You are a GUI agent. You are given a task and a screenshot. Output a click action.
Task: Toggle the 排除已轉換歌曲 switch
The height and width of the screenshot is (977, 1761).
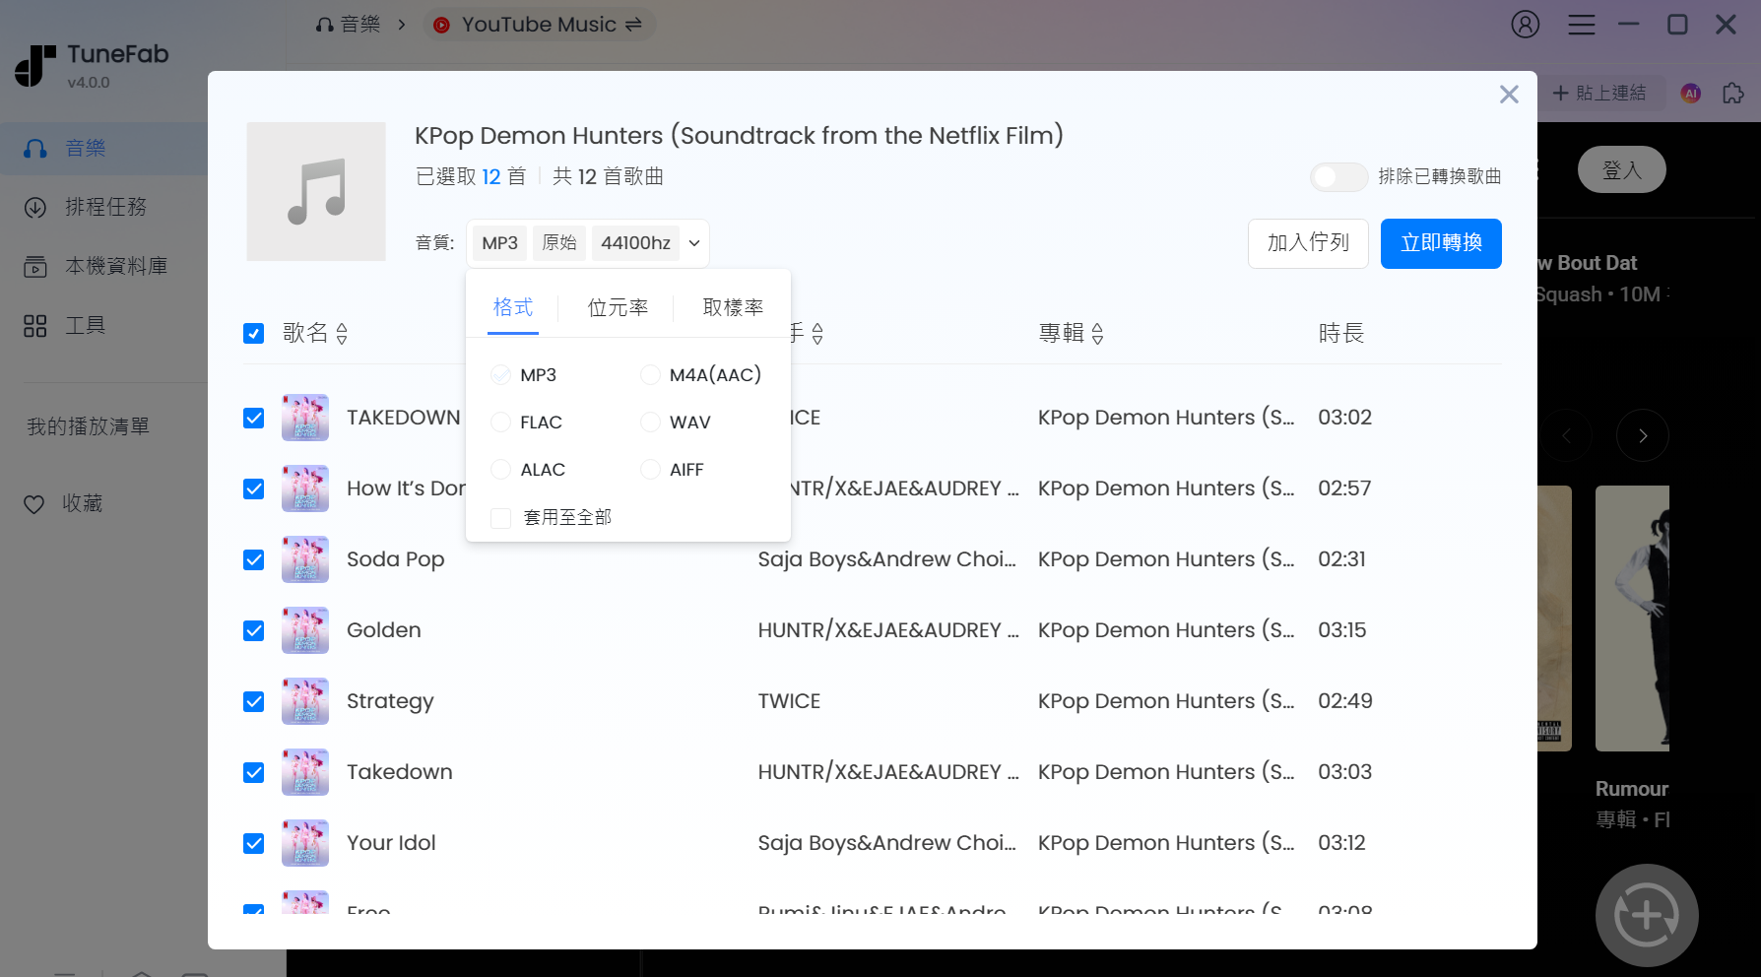[x=1337, y=176]
